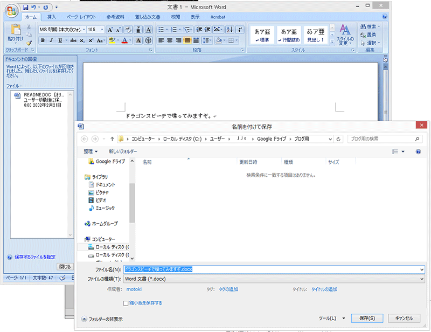Open the Organize menu in save dialog
This screenshot has height=332, width=431.
(91, 151)
